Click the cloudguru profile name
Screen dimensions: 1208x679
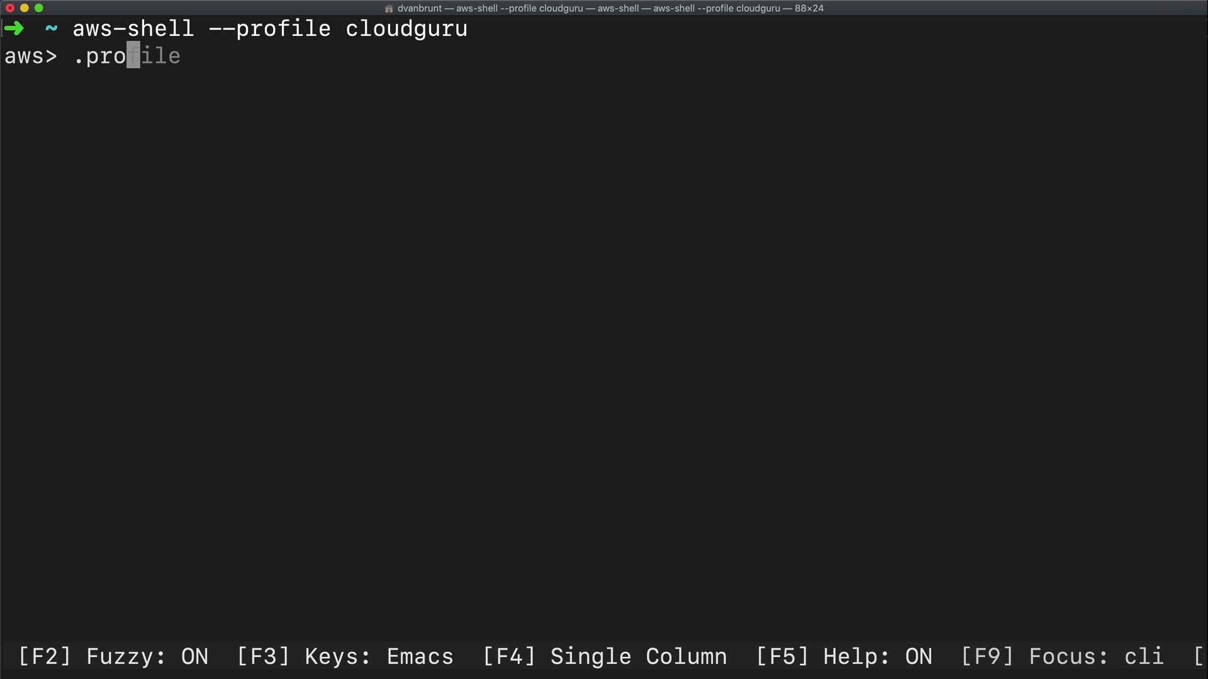[406, 29]
